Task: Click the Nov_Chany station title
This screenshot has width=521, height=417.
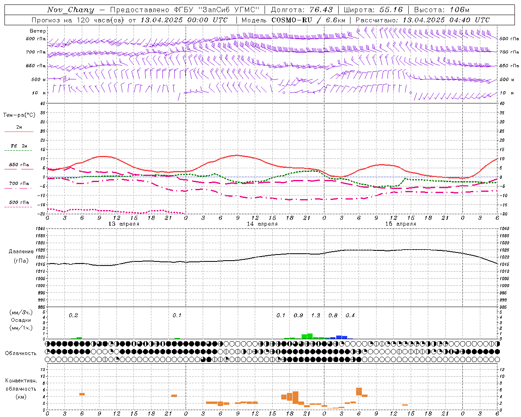Action: (70, 10)
